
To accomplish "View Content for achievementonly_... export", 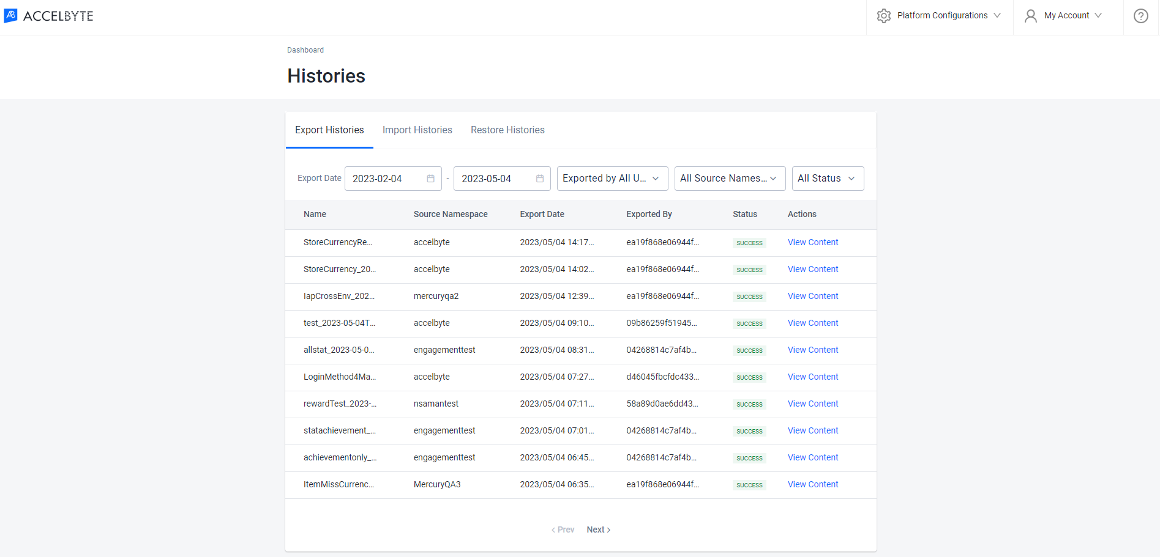I will point(813,458).
